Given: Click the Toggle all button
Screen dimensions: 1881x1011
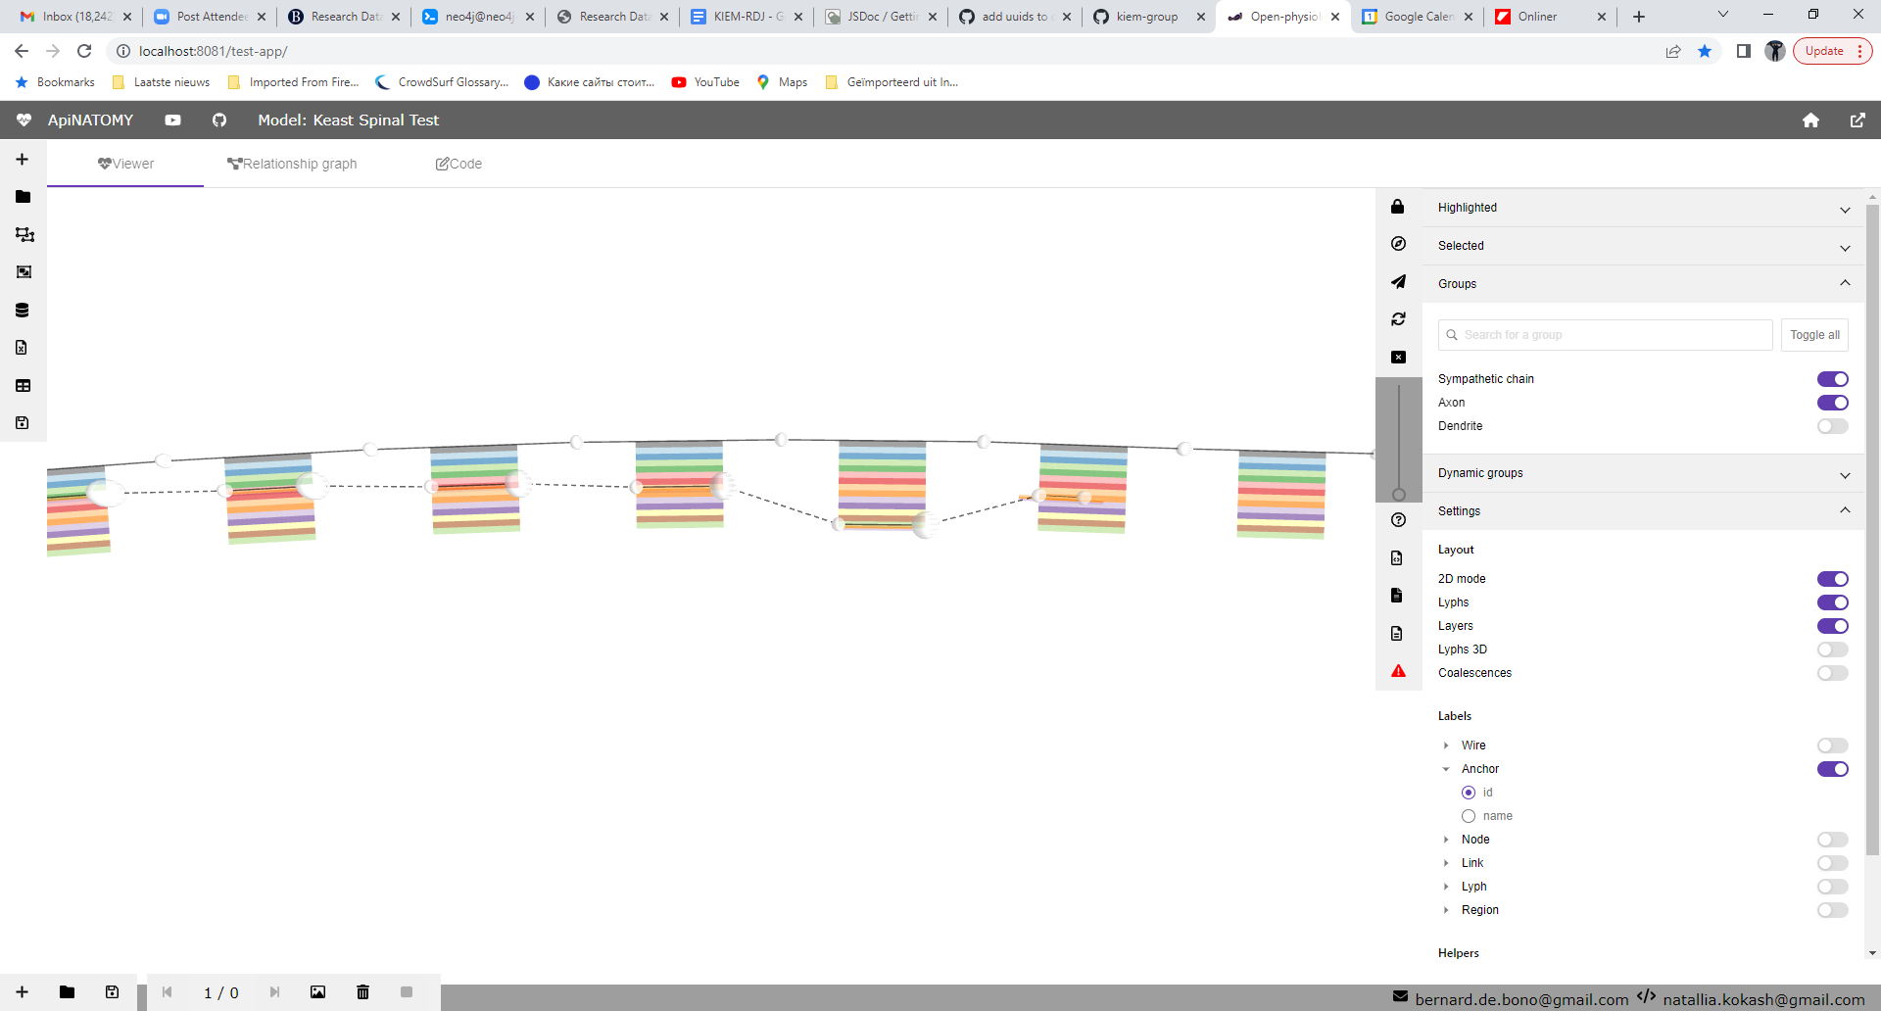Looking at the screenshot, I should 1813,334.
